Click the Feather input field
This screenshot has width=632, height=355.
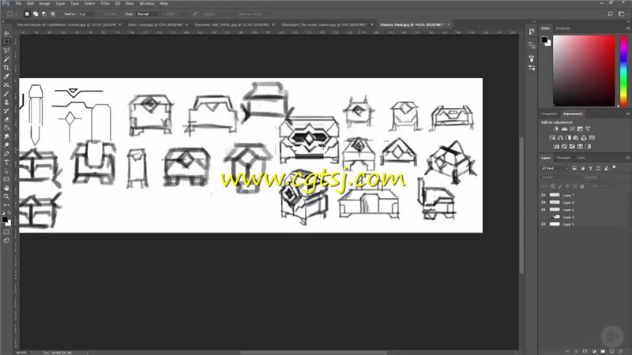click(x=87, y=13)
